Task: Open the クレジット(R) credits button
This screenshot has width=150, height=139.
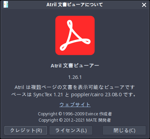Action: tap(26, 130)
